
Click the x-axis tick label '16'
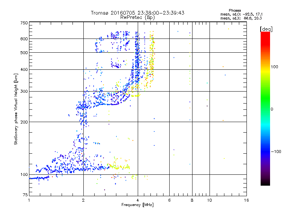click(x=246, y=200)
